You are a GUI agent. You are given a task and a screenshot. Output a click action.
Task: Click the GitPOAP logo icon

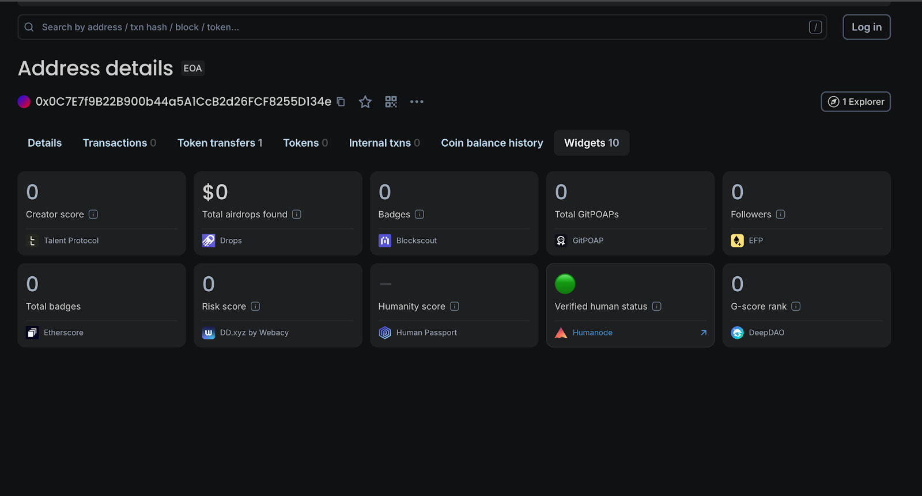click(x=561, y=241)
